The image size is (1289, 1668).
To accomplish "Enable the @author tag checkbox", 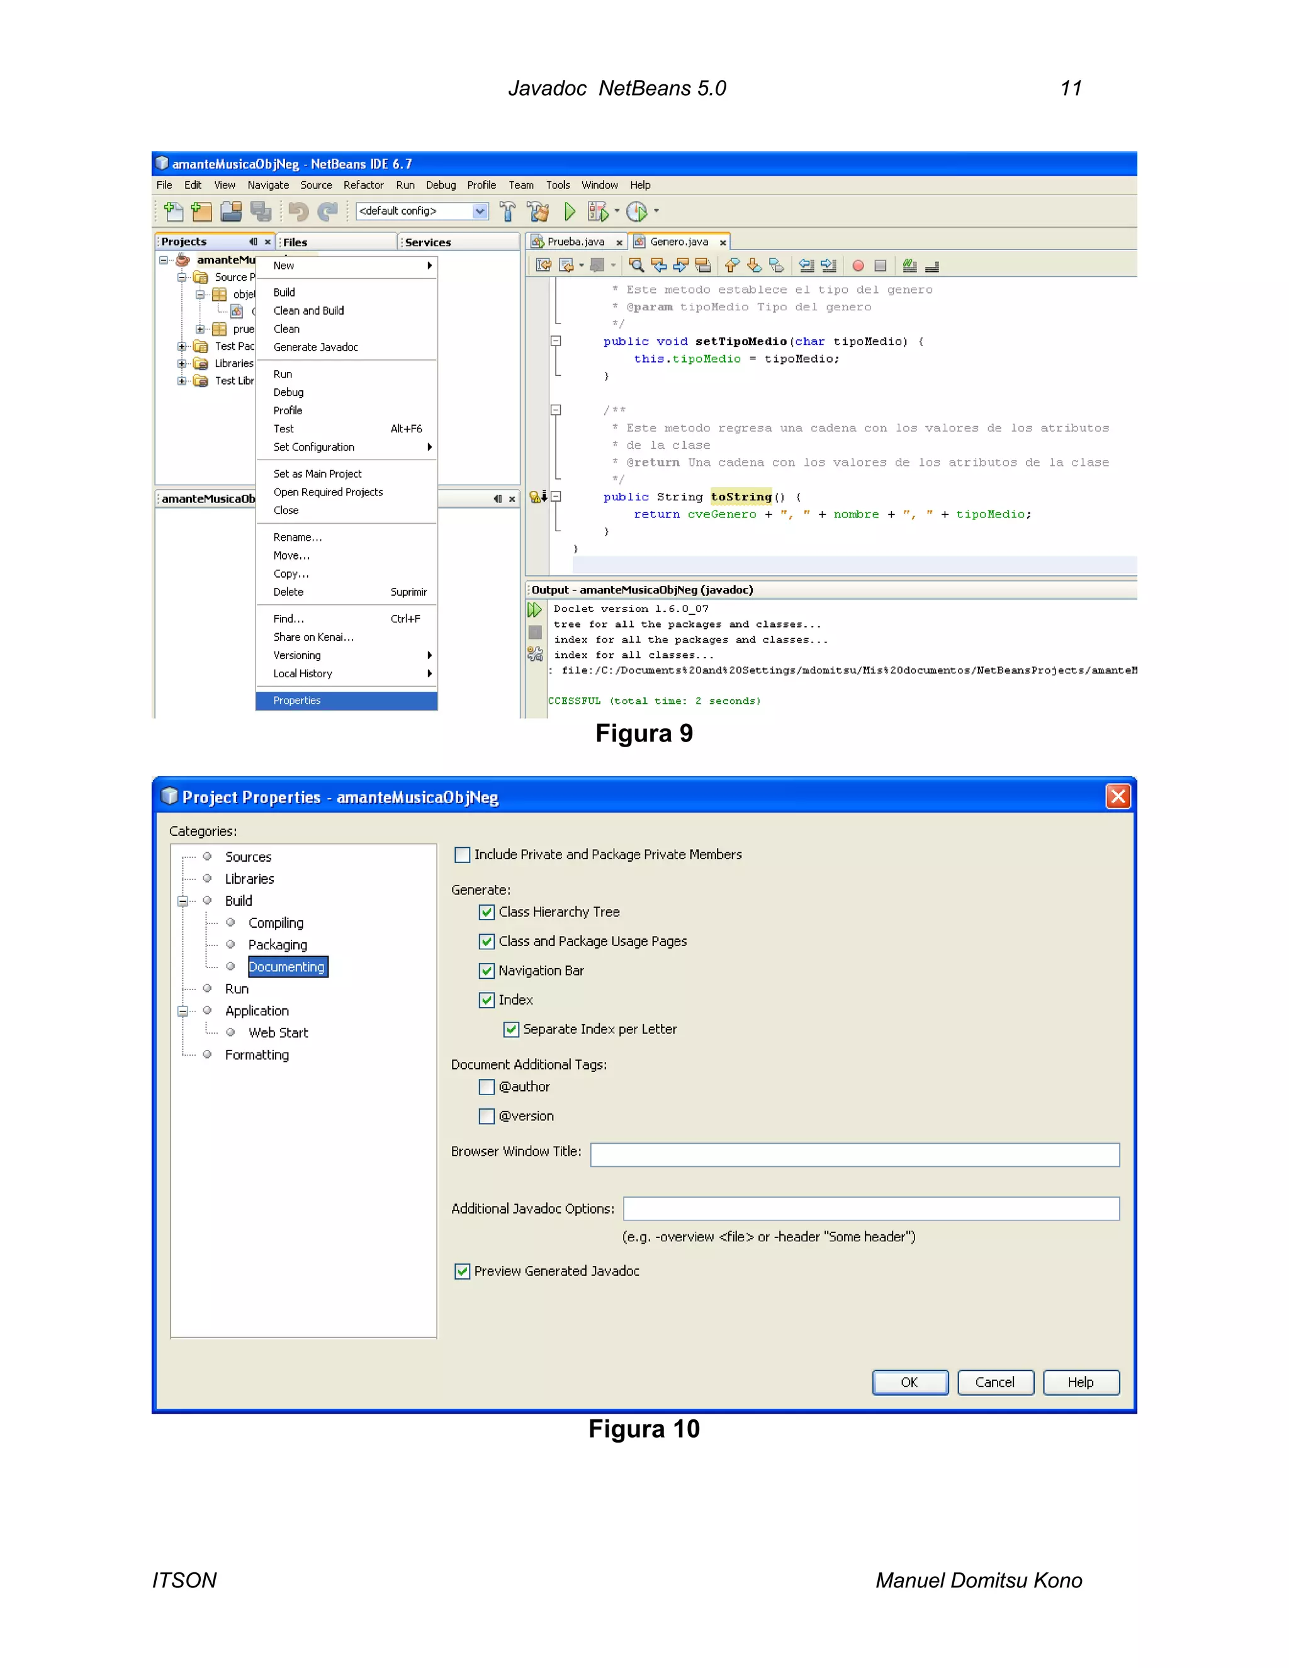I will point(487,1087).
